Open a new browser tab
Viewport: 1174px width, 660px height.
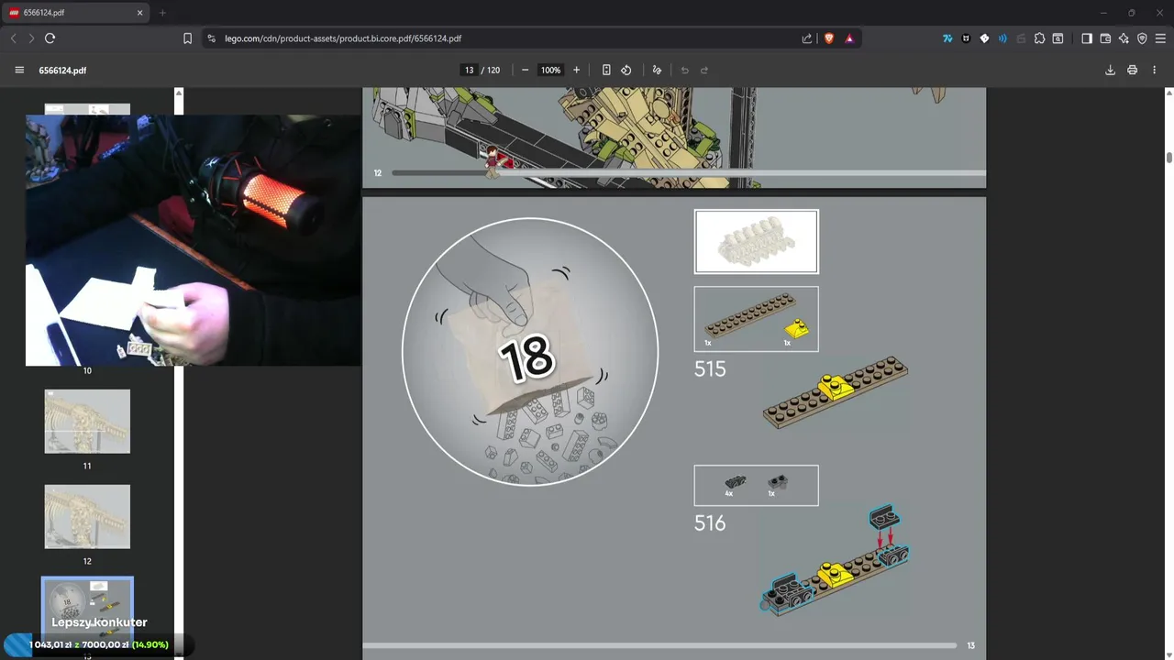click(162, 13)
